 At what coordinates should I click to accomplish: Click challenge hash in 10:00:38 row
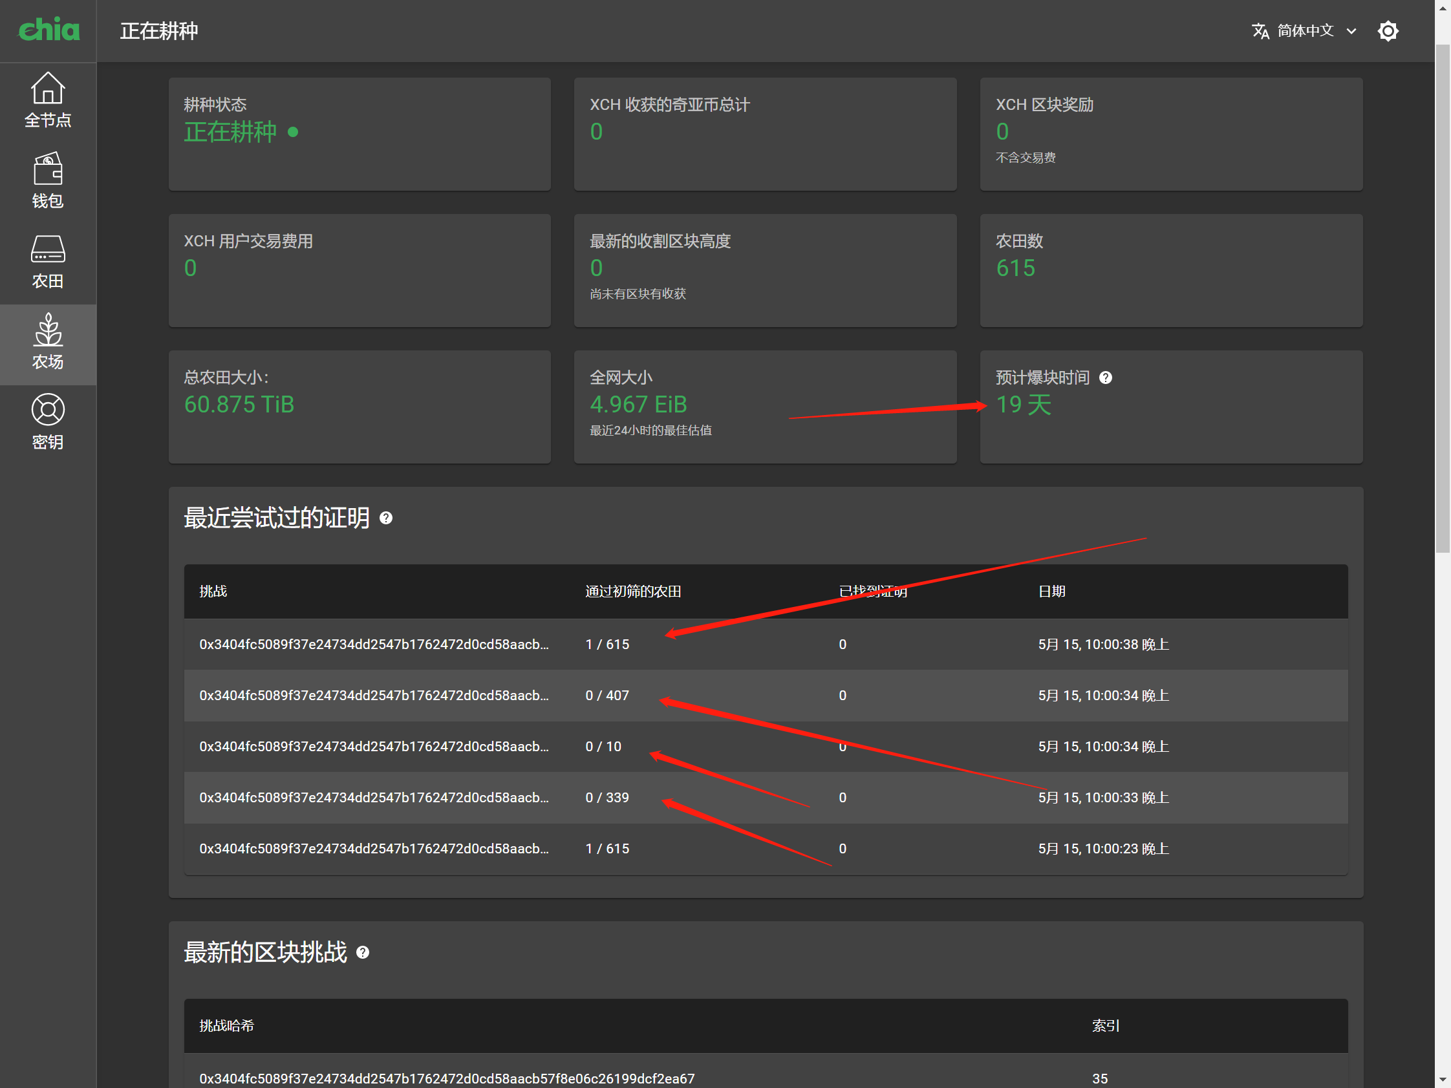pos(374,645)
